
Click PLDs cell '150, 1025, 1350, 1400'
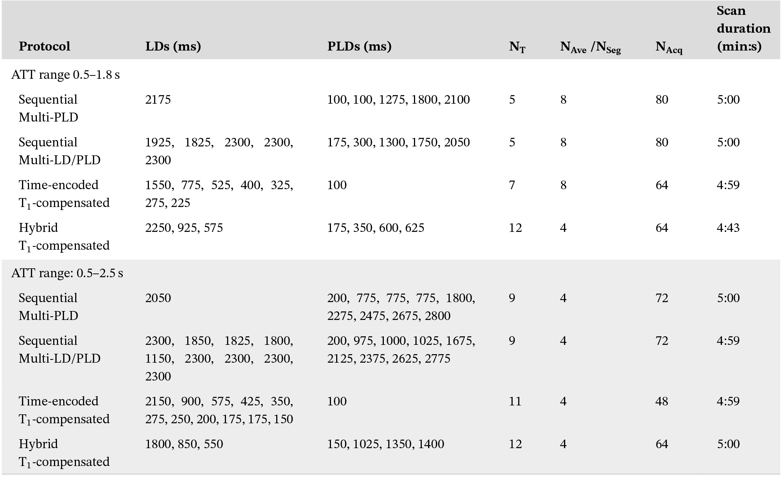385,444
